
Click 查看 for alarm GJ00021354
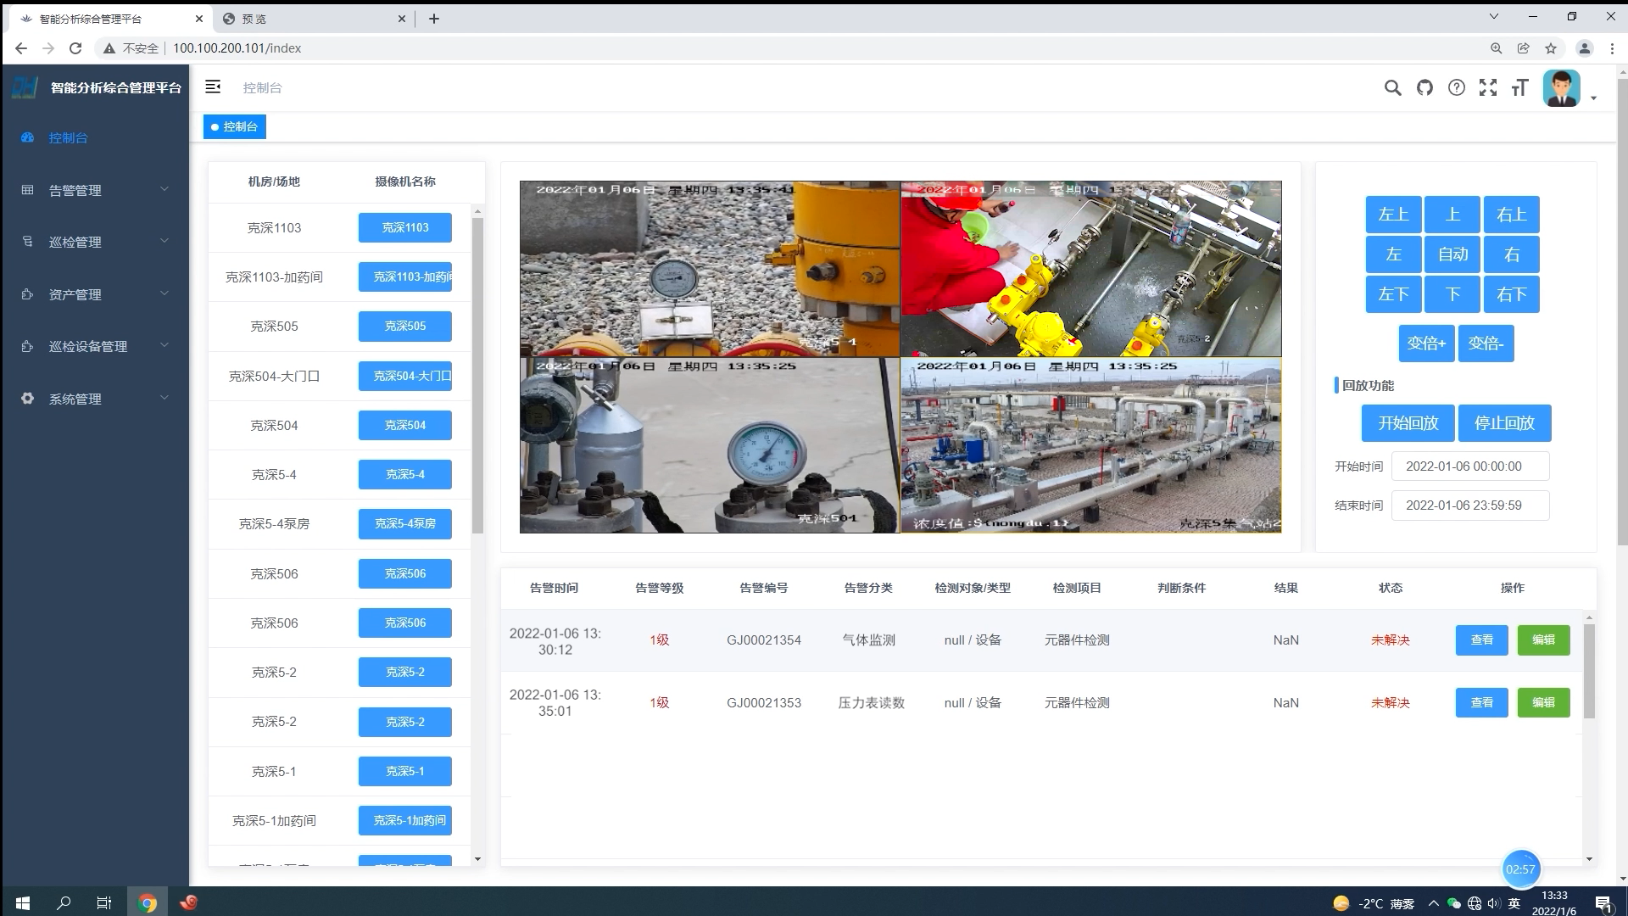click(x=1481, y=640)
